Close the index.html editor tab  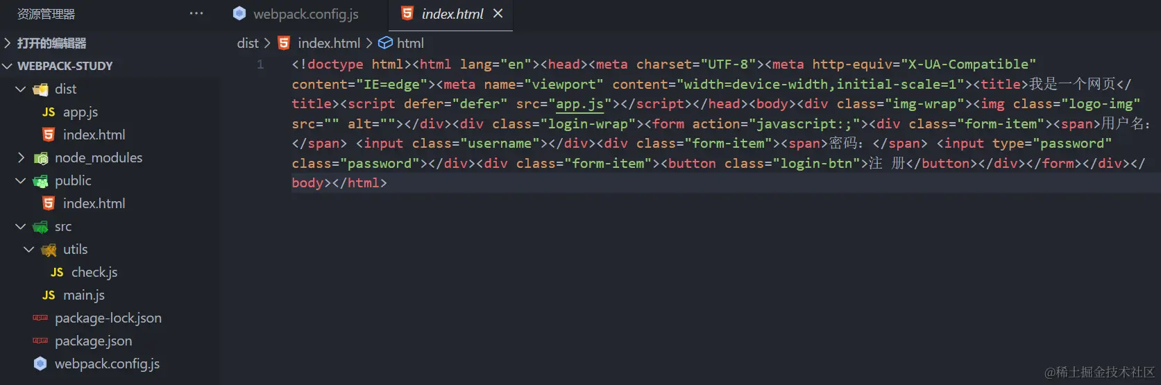[498, 13]
